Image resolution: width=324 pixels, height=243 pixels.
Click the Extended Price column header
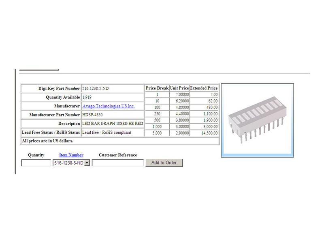(x=204, y=88)
